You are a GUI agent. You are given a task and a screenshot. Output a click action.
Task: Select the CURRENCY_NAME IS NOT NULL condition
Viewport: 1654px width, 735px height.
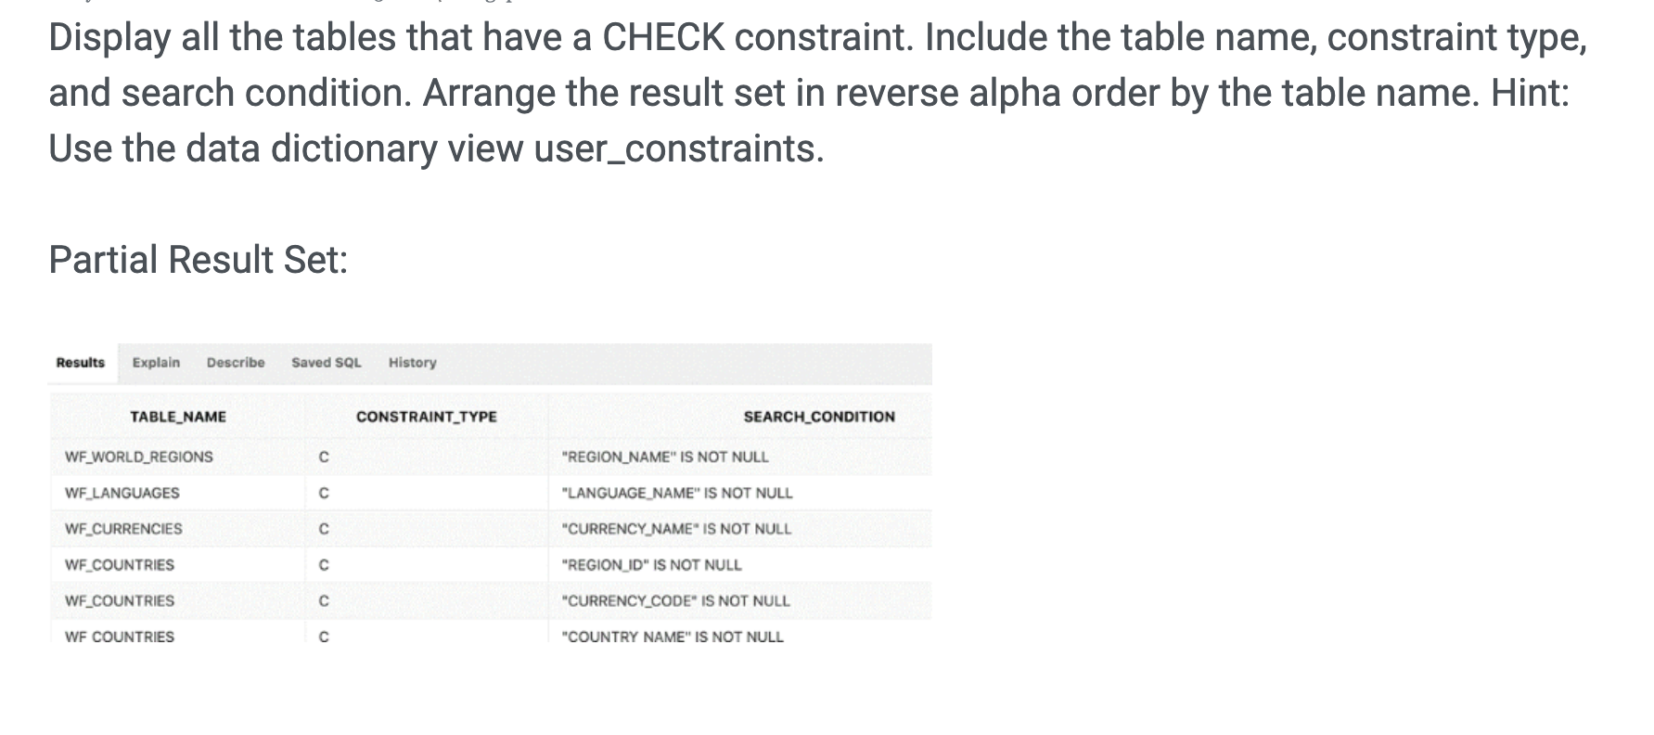click(676, 529)
